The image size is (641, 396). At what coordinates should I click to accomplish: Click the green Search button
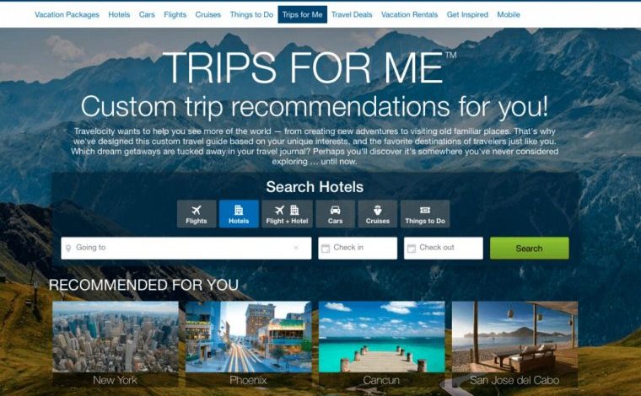pos(529,248)
